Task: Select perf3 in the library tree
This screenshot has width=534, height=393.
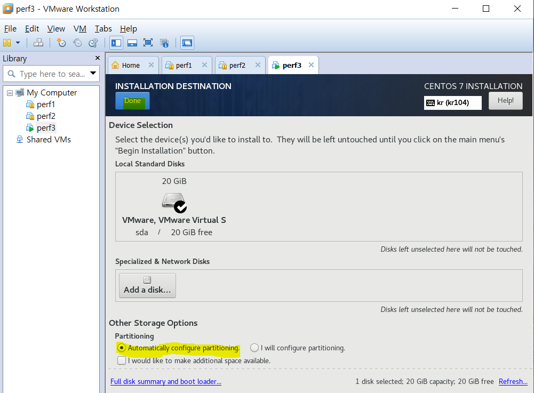Action: 46,127
